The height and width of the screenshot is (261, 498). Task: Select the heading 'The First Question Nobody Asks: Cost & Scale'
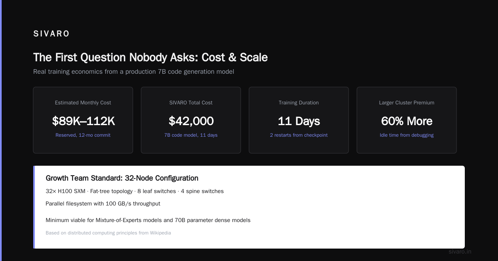click(x=150, y=57)
